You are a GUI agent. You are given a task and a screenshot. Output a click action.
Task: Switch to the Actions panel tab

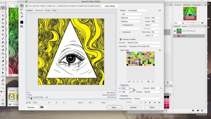click(x=177, y=26)
